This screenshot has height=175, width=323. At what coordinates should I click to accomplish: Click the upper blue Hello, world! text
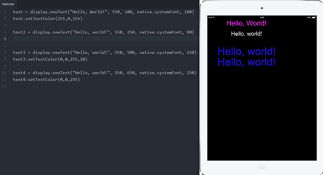[246, 52]
